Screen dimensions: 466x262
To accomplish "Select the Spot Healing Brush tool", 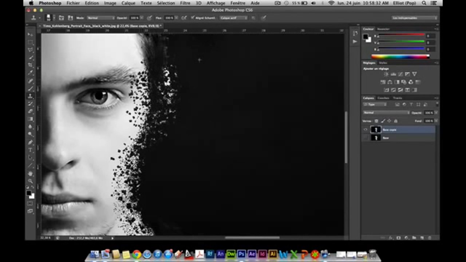I will tap(31, 81).
